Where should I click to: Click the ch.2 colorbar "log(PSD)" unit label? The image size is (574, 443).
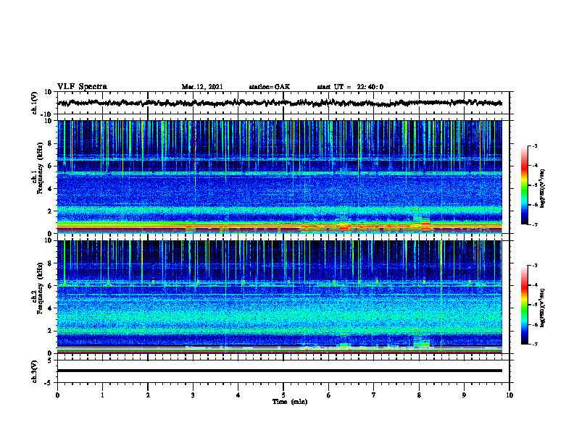click(543, 308)
